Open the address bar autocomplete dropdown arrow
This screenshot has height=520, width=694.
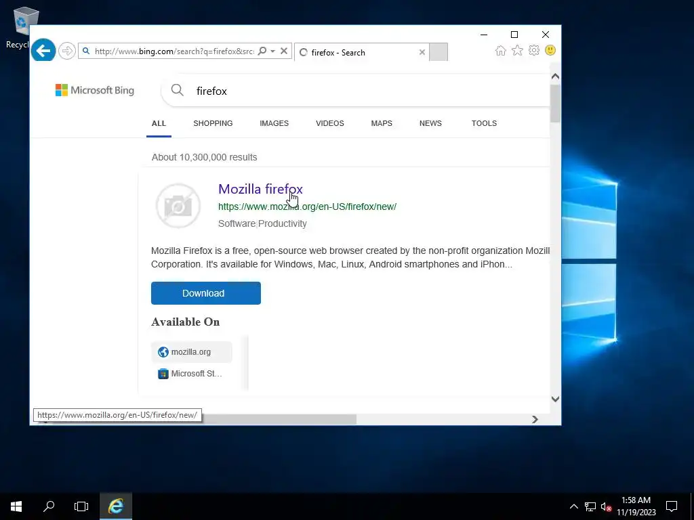(272, 51)
